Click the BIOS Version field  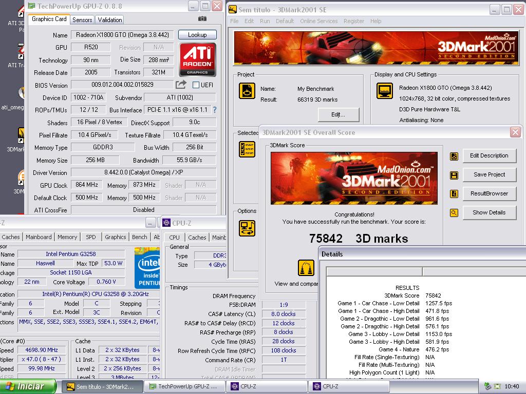[122, 85]
